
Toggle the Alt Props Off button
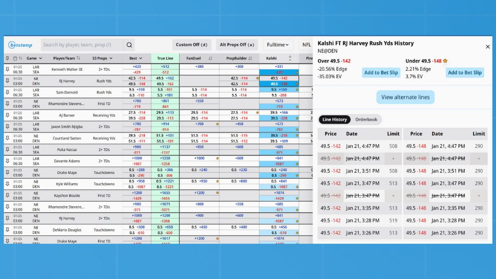(237, 45)
